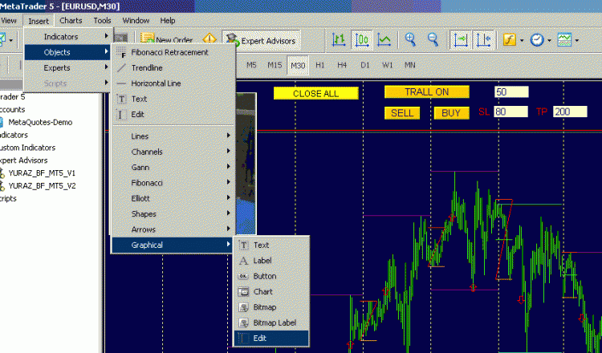
Task: Select the M30 timeframe button
Action: point(298,65)
